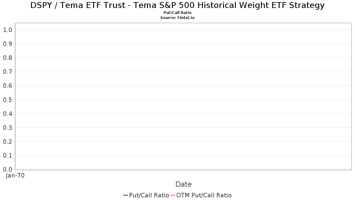Click the dark green Put/Call Ratio line swatch
This screenshot has height=200, width=355.
pos(125,195)
